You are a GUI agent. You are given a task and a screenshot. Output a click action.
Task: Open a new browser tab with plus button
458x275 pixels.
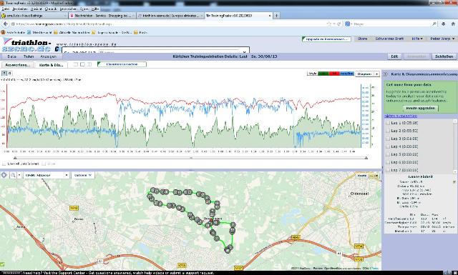[x=276, y=16]
